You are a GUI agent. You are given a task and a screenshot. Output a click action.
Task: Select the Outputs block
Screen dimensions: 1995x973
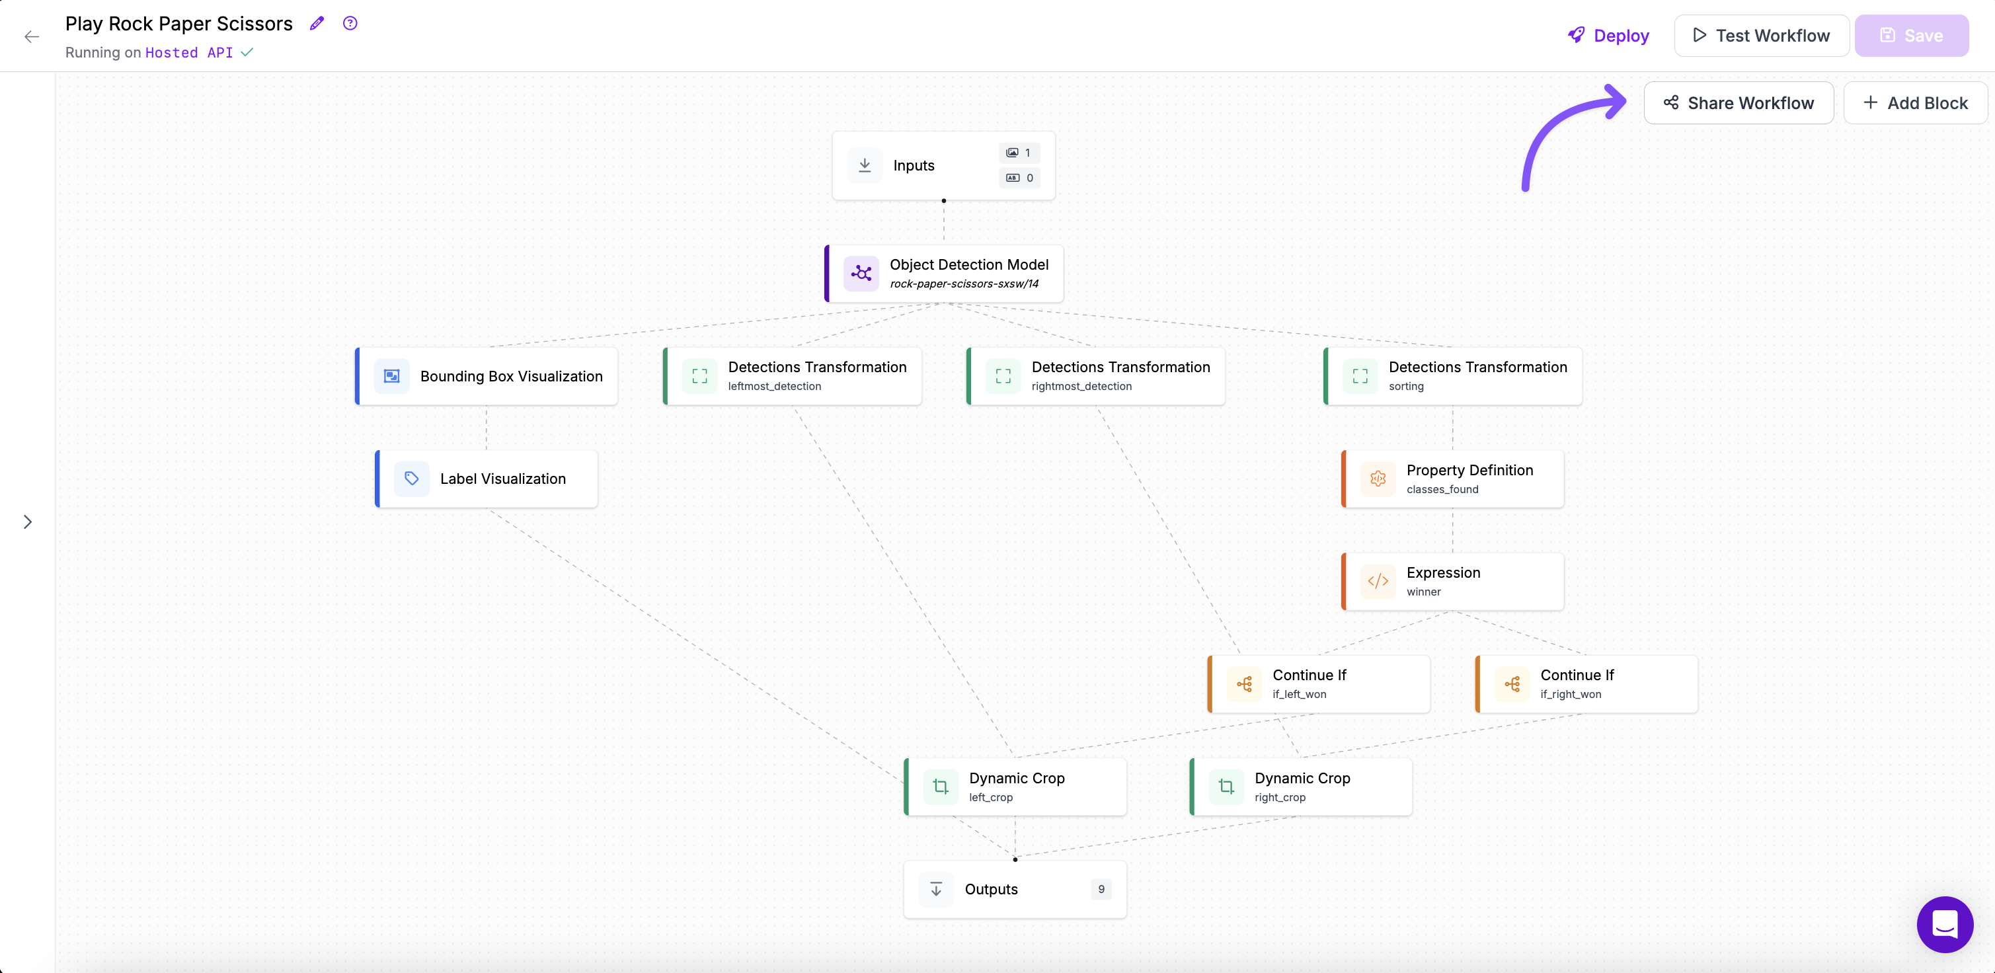[x=1014, y=889]
